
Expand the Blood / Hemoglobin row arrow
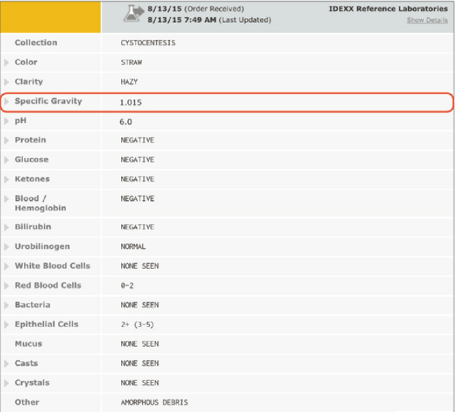point(6,199)
